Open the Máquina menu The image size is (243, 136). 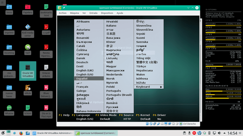pos(75,13)
